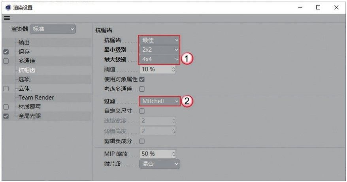Enable 考虑多通道 checkbox
Screen dimensions: 347x182
tap(142, 89)
